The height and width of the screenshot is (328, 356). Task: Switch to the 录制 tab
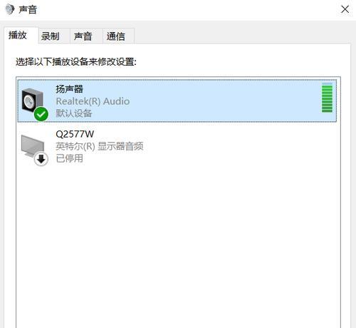click(x=50, y=36)
